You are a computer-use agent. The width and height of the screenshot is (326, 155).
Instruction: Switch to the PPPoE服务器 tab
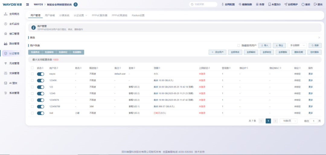pos(100,15)
